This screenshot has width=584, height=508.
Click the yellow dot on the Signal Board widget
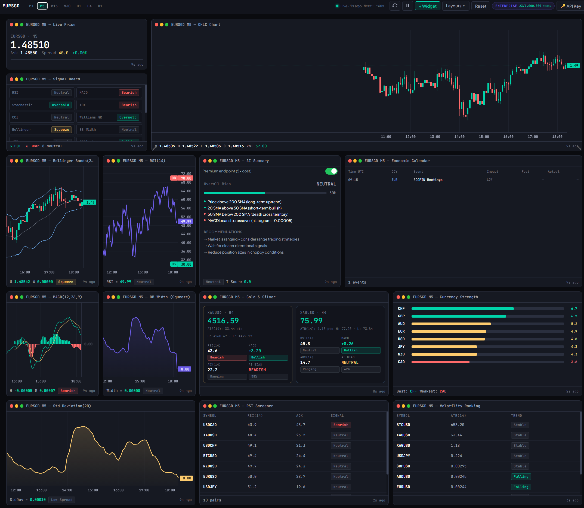pos(17,79)
